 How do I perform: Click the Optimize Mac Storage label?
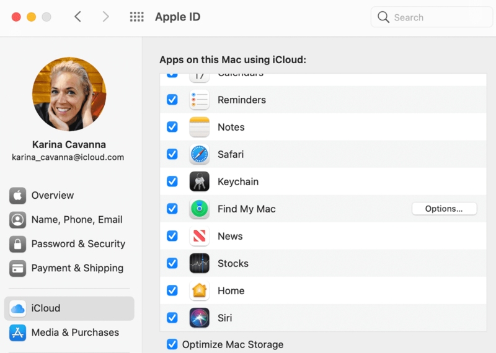pos(232,344)
